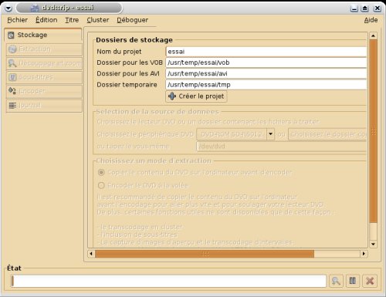Focus the Dossier pour les VOB field

266,62
